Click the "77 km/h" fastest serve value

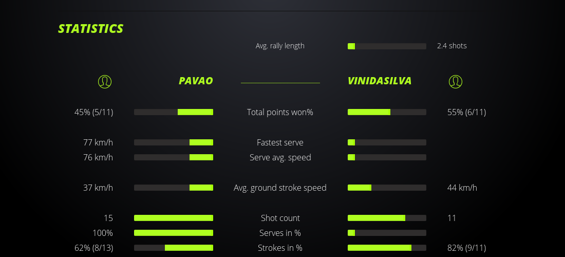(98, 142)
